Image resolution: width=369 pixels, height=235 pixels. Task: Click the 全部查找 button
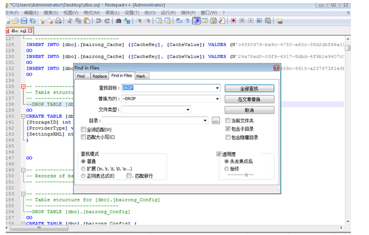[x=249, y=89]
